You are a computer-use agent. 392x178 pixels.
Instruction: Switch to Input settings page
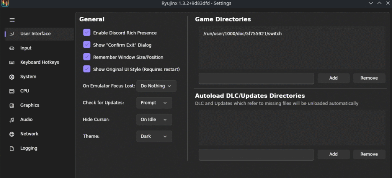39,48
